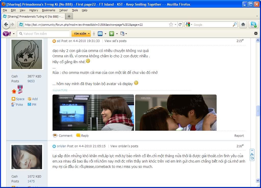This screenshot has width=261, height=188.
Task: Open post number 216 permalink
Action: pyautogui.click(x=240, y=146)
